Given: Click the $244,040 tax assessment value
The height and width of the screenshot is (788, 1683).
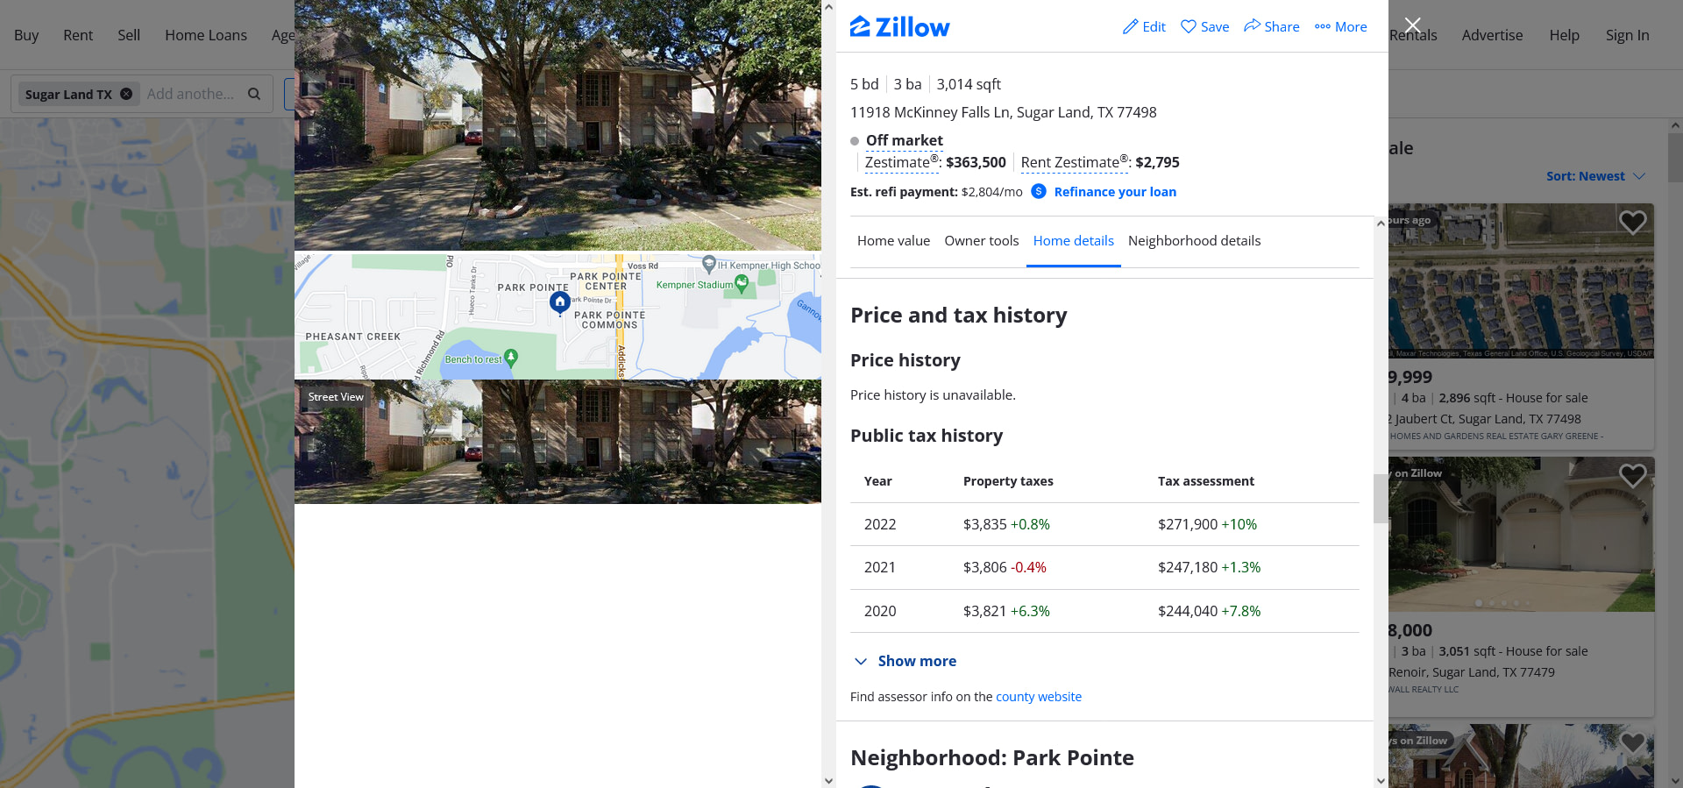Looking at the screenshot, I should pyautogui.click(x=1188, y=611).
